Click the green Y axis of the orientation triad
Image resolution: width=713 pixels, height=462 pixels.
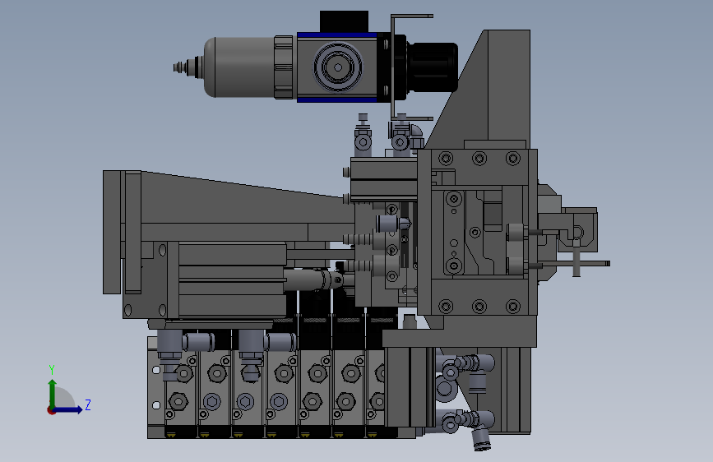(53, 393)
